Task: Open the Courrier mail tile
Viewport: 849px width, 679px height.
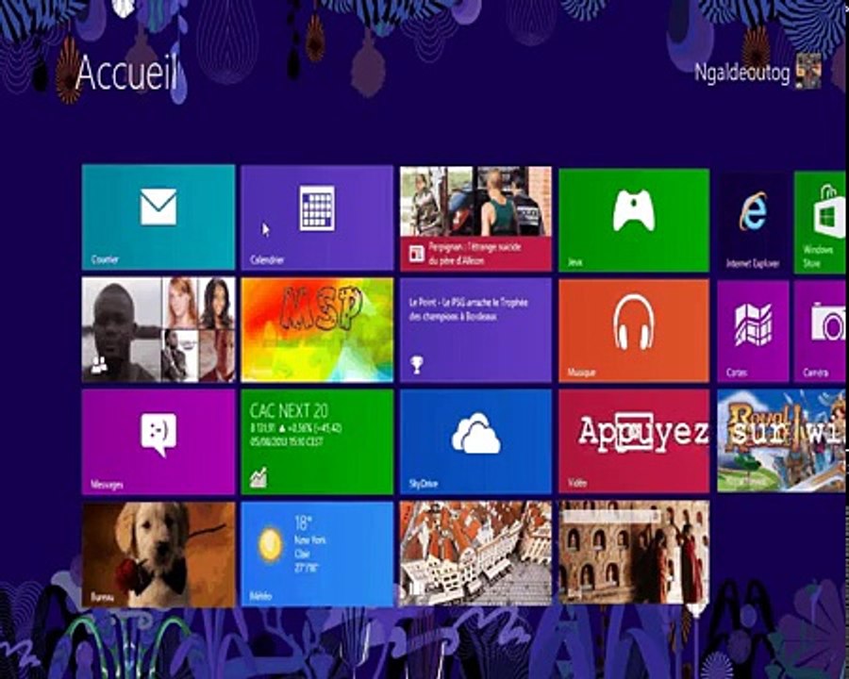Action: (x=158, y=217)
